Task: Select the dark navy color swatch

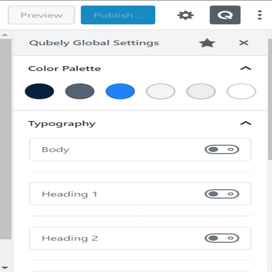Action: pos(39,91)
